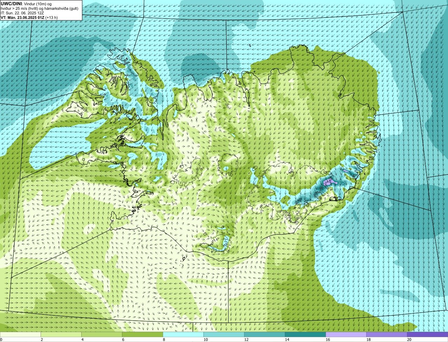Click the above 20 m/s dark purple swatch
The image size is (448, 342).
pyautogui.click(x=427, y=335)
